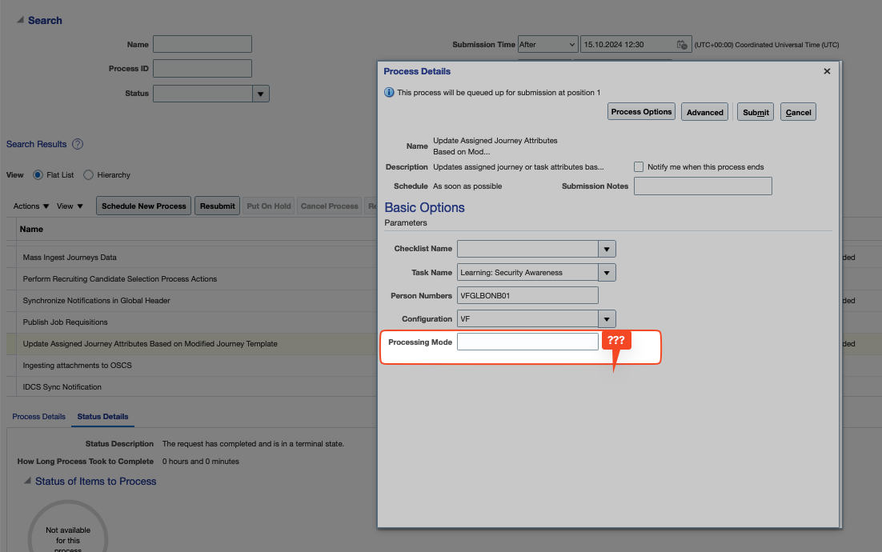Click the help icon beside Search Results
This screenshot has height=552, width=882.
pyautogui.click(x=76, y=144)
